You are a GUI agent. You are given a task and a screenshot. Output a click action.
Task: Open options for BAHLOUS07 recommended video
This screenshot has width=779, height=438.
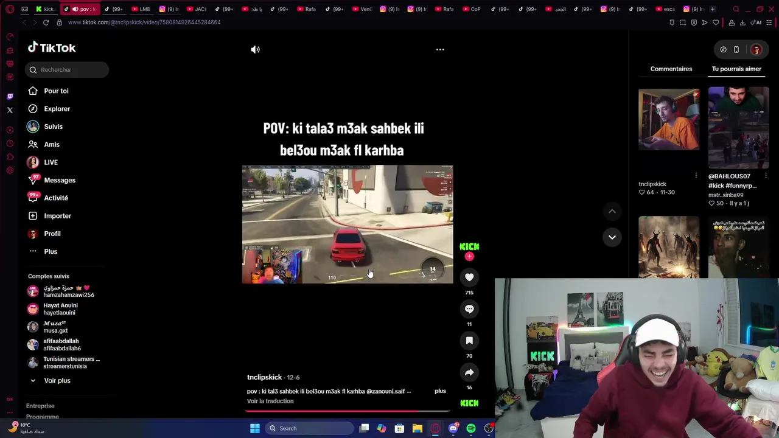[766, 176]
